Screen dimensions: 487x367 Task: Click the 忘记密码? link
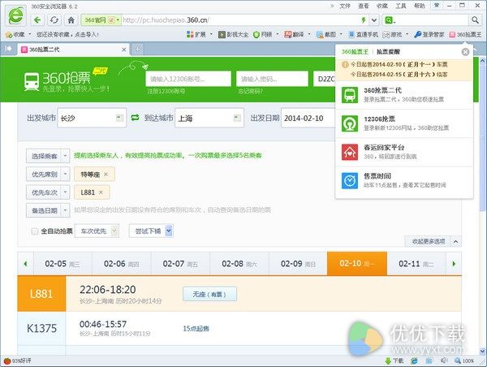click(250, 91)
